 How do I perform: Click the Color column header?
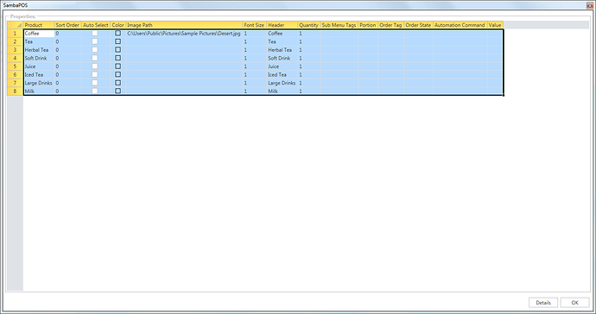pos(117,25)
